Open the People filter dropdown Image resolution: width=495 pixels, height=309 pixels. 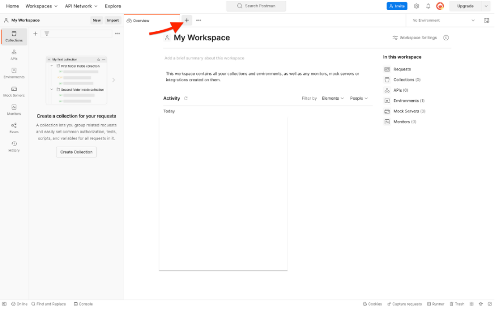(x=359, y=99)
